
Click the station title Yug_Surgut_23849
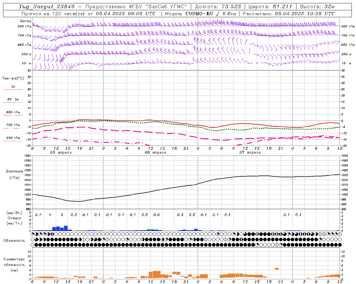(47, 7)
